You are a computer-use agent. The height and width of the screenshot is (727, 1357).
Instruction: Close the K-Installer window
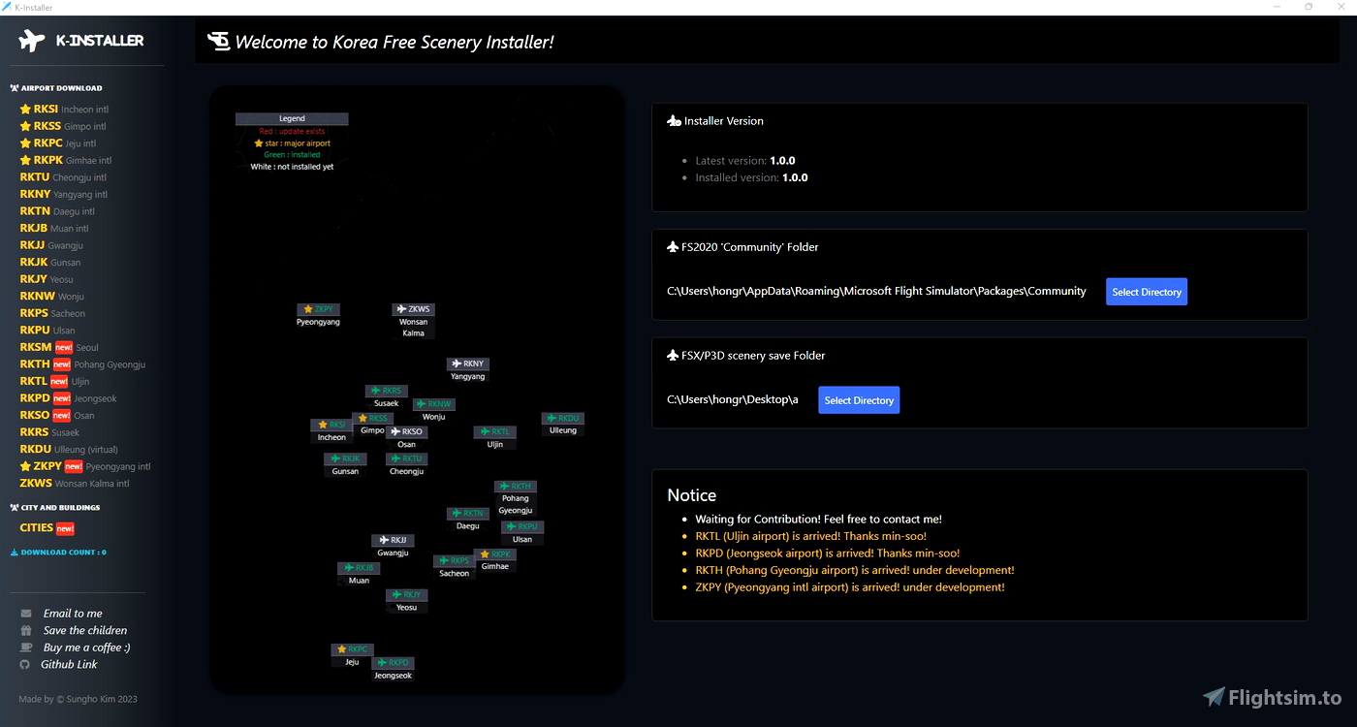click(1341, 7)
